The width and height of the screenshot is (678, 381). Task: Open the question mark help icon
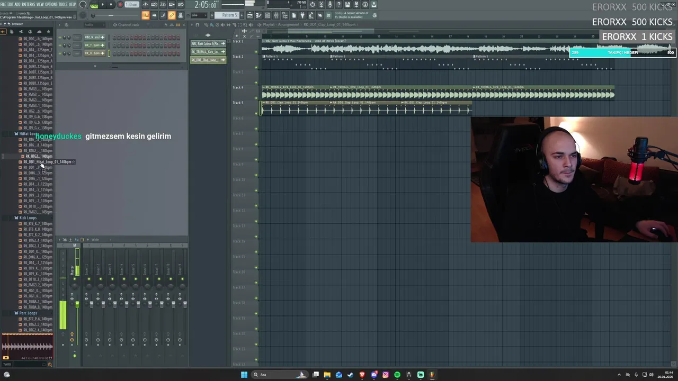pyautogui.click(x=339, y=4)
